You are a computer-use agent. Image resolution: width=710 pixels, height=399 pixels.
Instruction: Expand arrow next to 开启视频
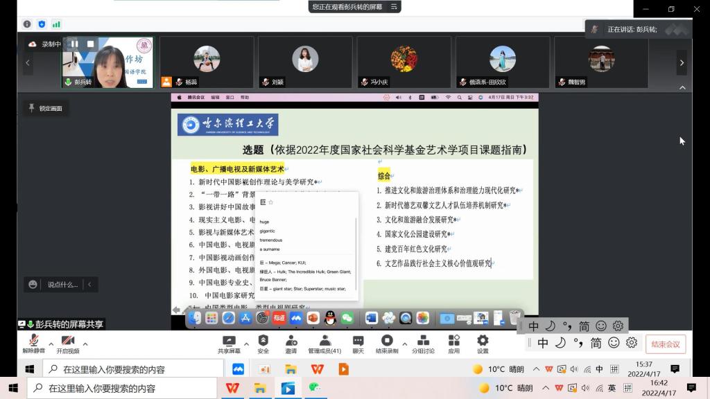[x=85, y=344]
